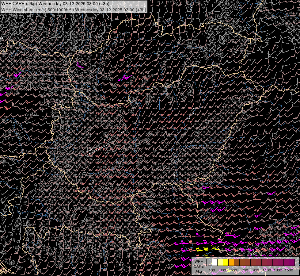Select the pale yellow CAPE legend swatch

click(x=220, y=262)
